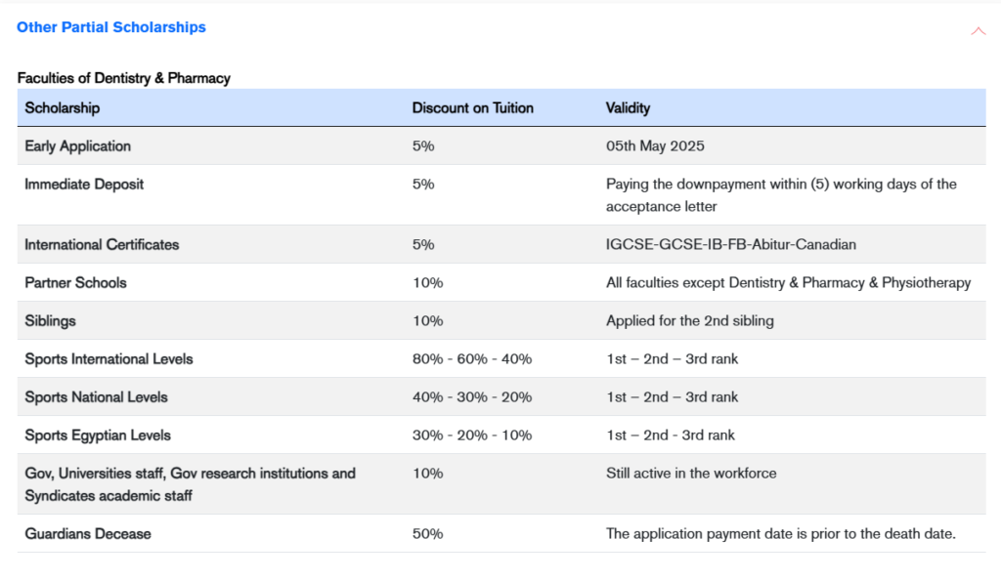
Task: Select the Discount on Tuition column header
Action: [x=472, y=108]
